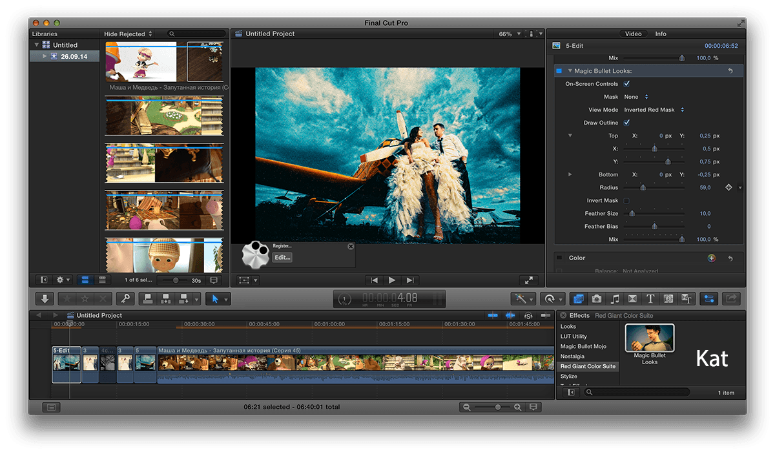Click the Import Media arrow icon
The image size is (775, 454).
45,299
